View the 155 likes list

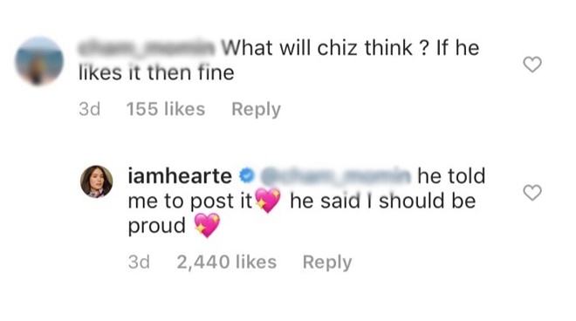166,109
